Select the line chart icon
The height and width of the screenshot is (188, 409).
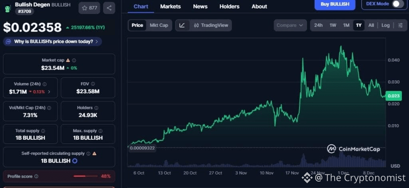[182, 25]
